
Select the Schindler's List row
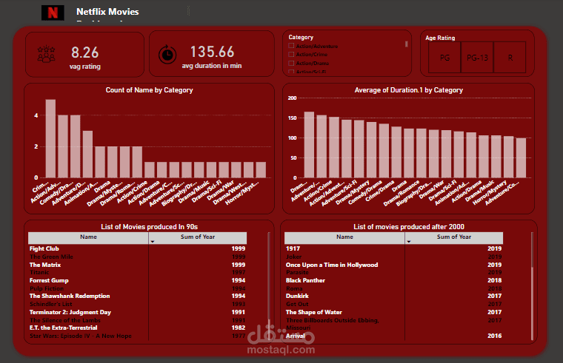(x=138, y=305)
